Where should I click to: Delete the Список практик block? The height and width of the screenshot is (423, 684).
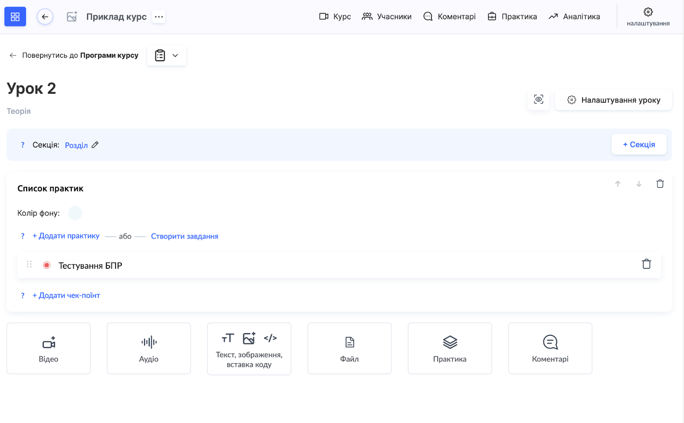tap(660, 184)
